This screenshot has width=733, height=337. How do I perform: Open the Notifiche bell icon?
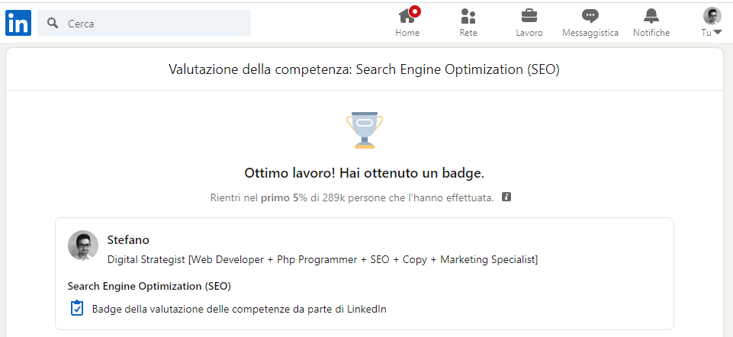[651, 16]
